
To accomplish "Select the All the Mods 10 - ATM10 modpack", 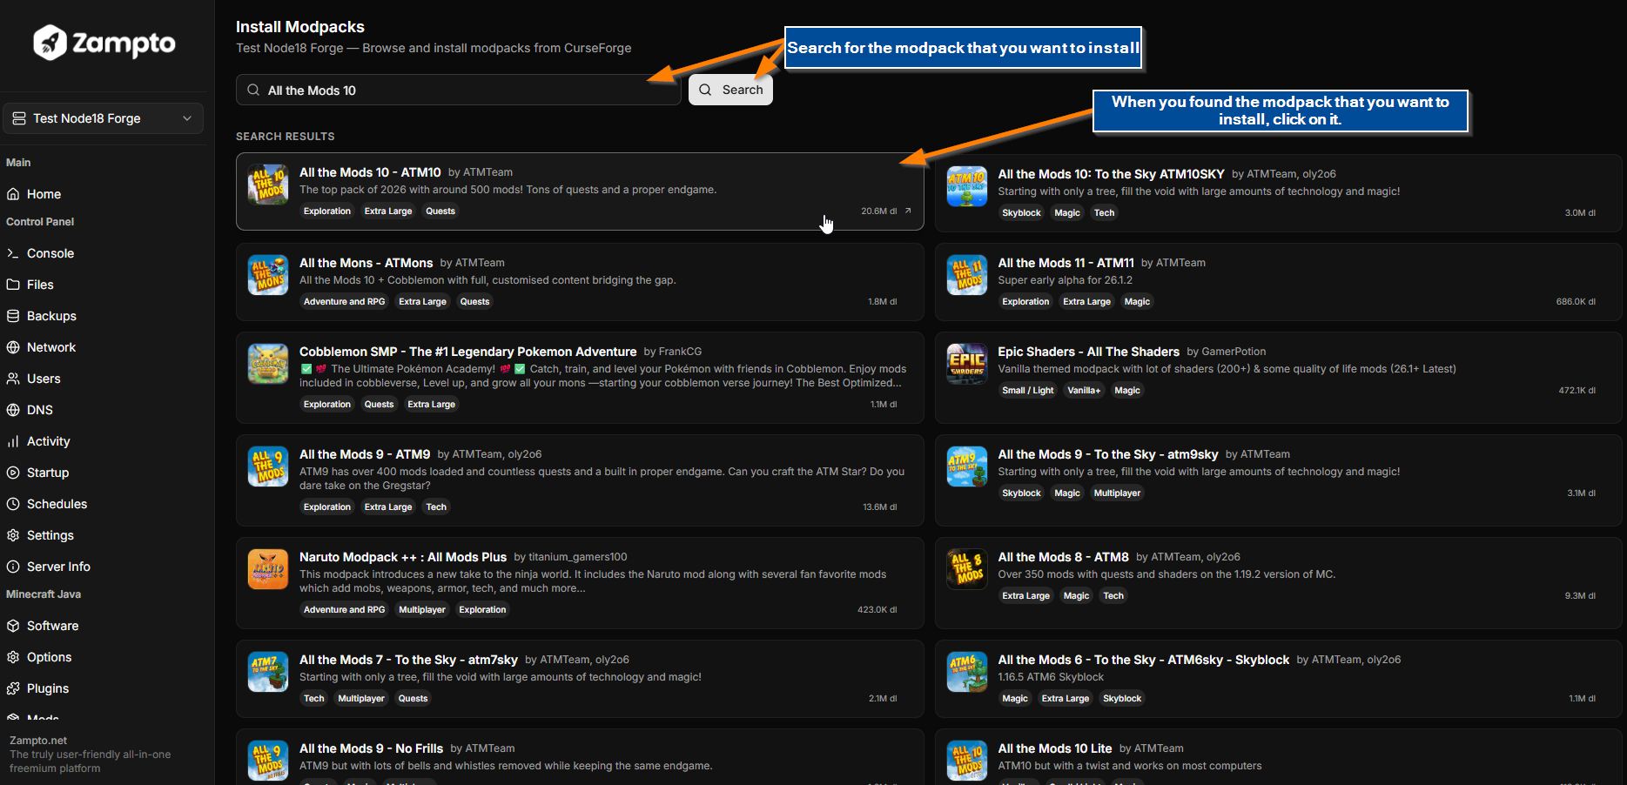I will pyautogui.click(x=580, y=191).
